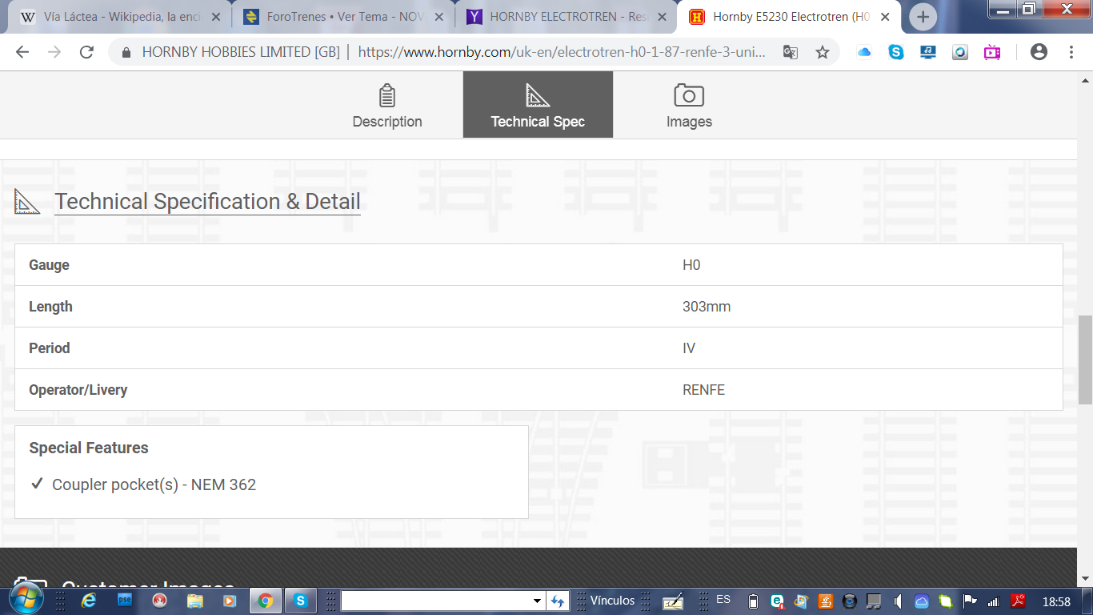
Task: Open the Vínculos links toolbar
Action: (612, 601)
